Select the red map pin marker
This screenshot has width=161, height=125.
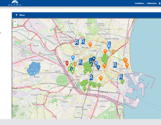pyautogui.click(x=67, y=63)
